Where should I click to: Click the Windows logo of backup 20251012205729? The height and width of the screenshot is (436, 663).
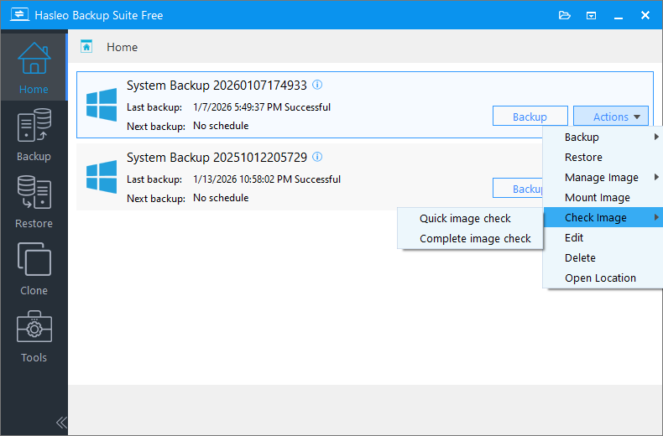click(102, 177)
